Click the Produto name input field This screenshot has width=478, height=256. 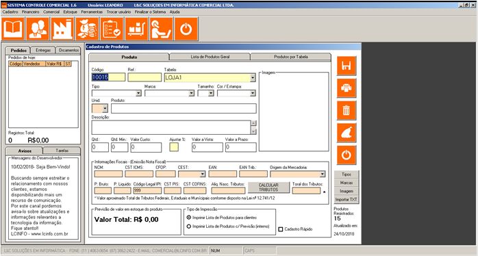[184, 109]
